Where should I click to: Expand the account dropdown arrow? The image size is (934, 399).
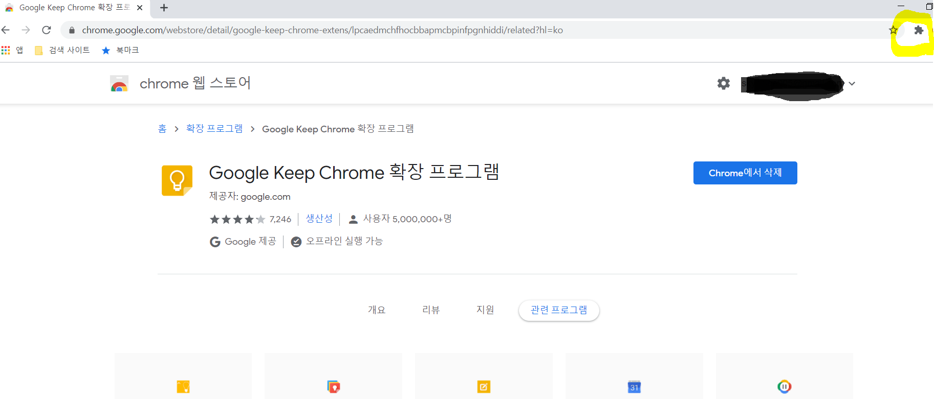point(852,83)
